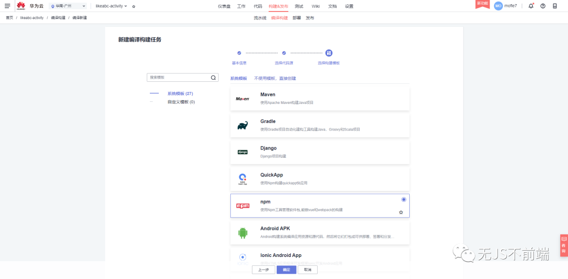Click the 上一步 button
Screen dimensions: 568x279
point(263,270)
